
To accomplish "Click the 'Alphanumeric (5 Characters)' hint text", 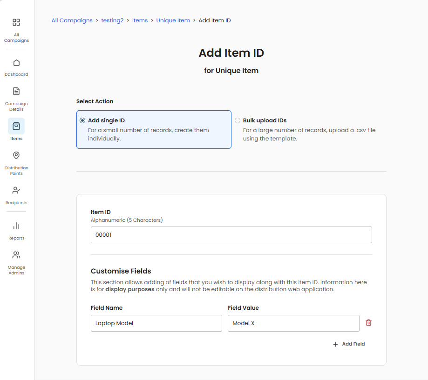I will tap(127, 220).
